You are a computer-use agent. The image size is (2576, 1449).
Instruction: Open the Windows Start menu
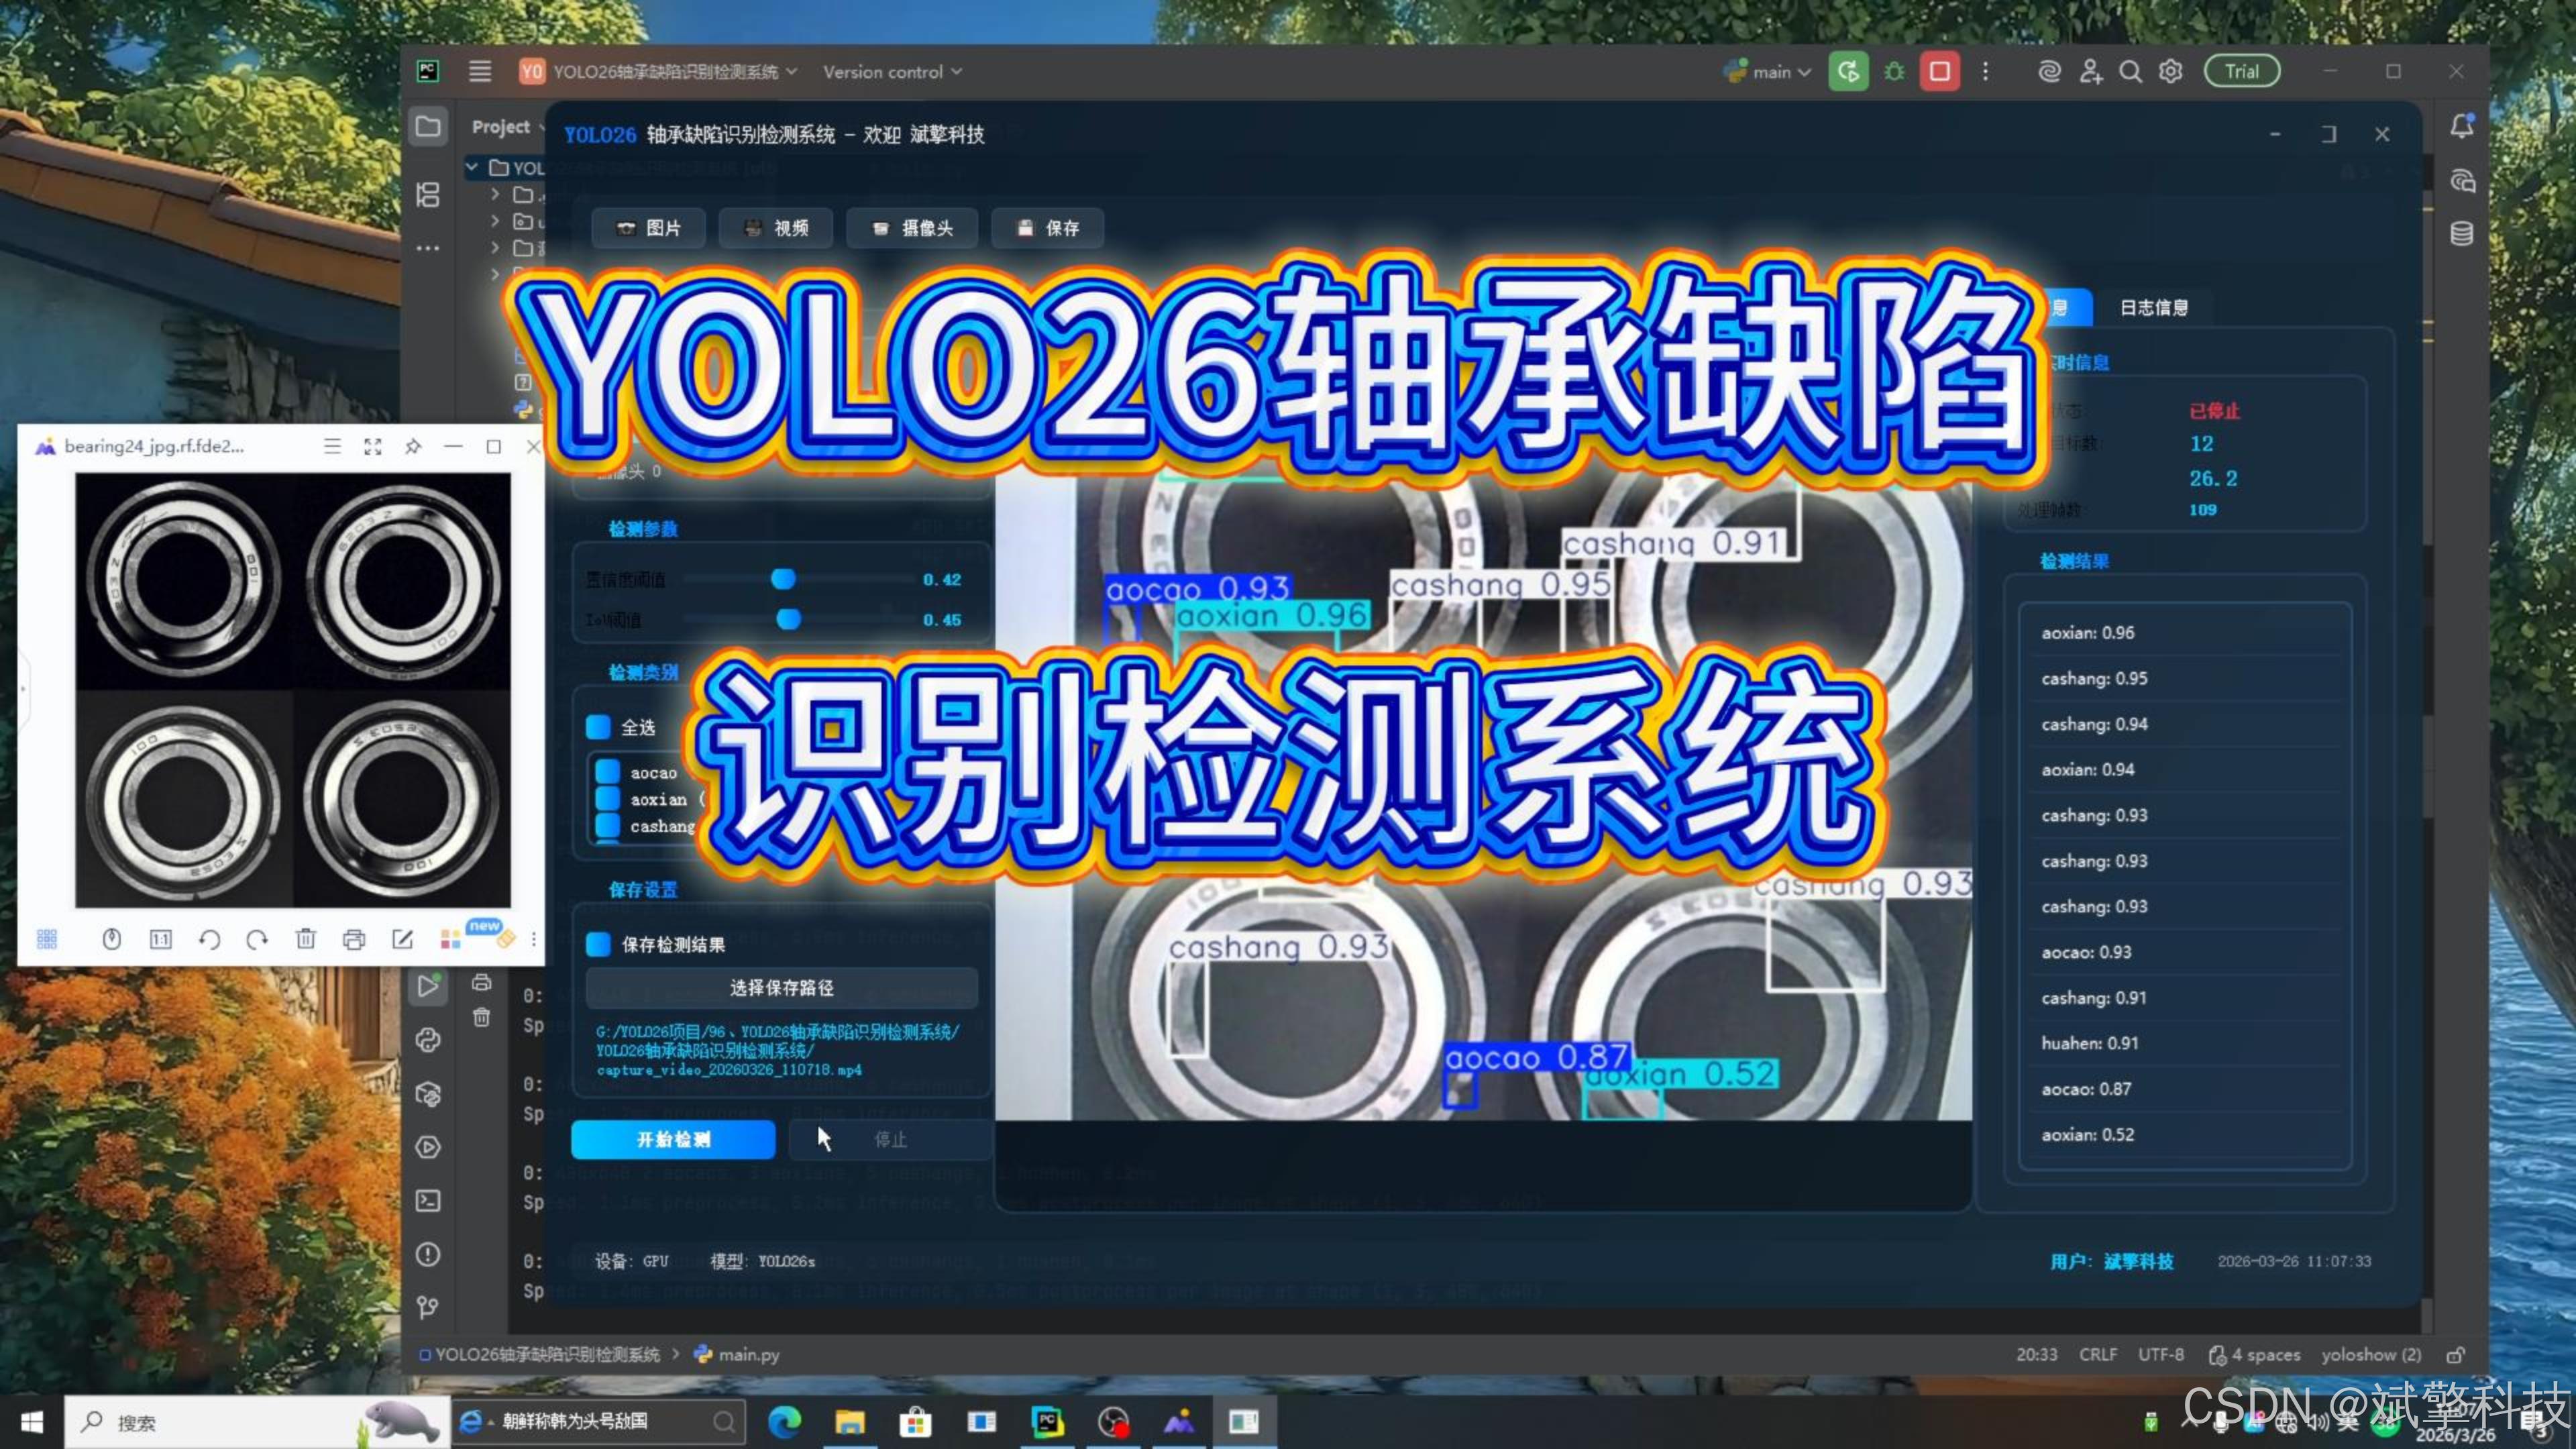[x=31, y=1421]
